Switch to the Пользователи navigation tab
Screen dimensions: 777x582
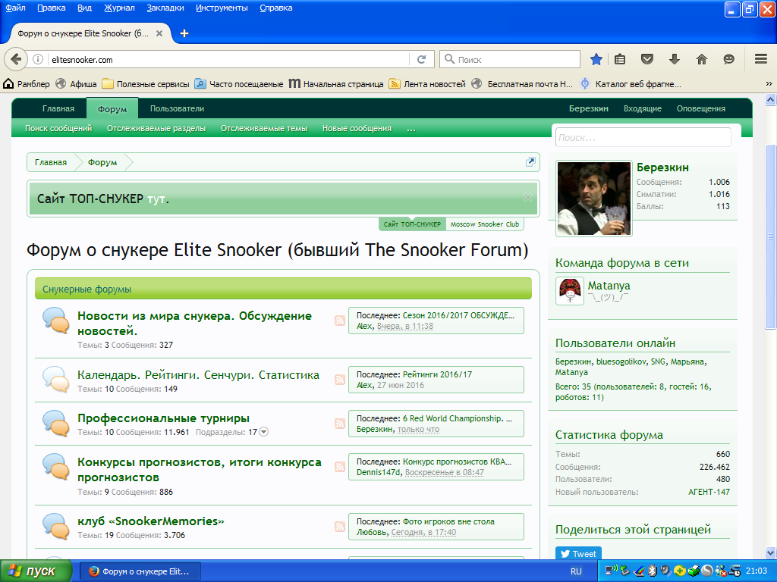177,108
